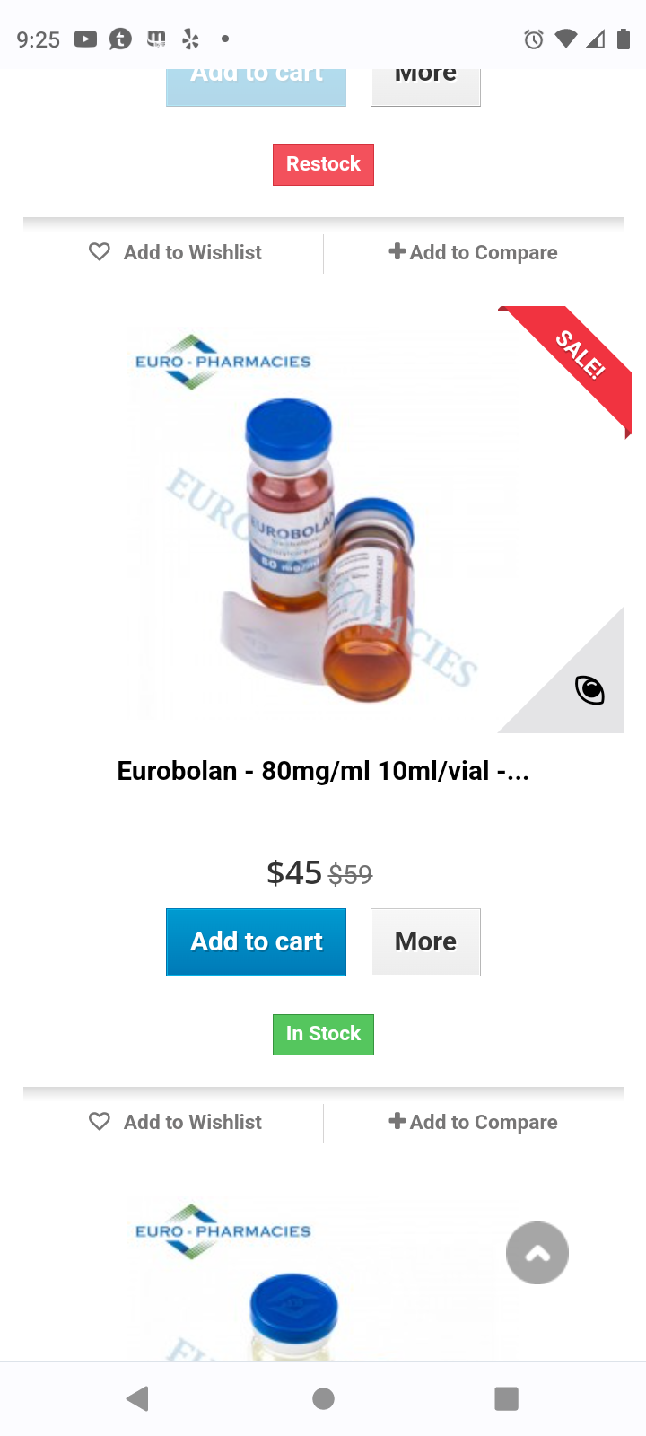Click the heart icon in the top Add to Wishlist row
This screenshot has width=646, height=1436.
(100, 251)
